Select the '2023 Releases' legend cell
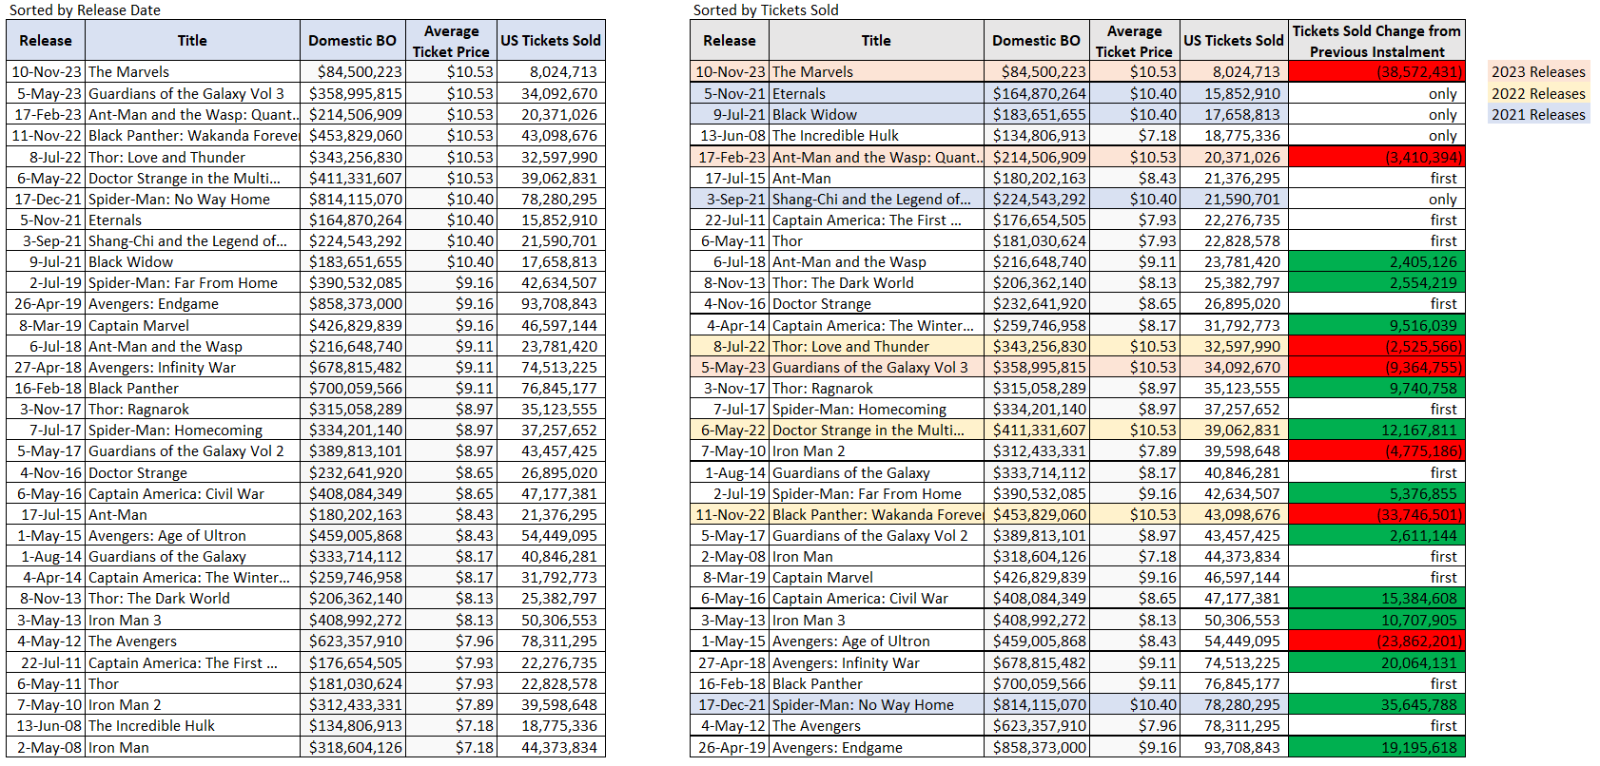 coord(1538,72)
